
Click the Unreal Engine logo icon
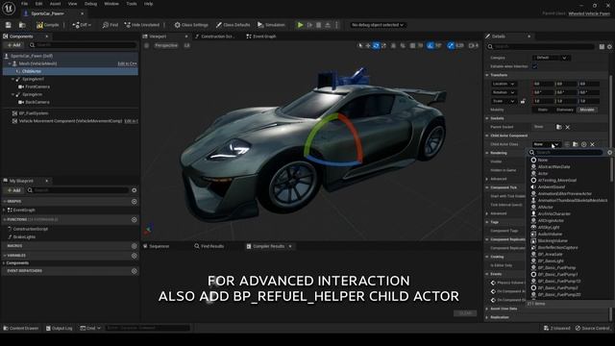tap(9, 8)
